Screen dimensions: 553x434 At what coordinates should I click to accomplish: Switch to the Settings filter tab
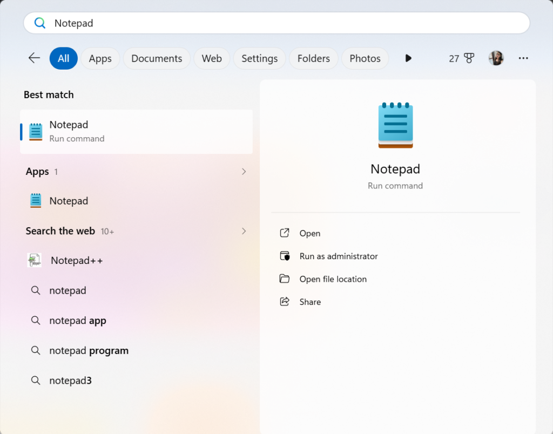coord(260,58)
